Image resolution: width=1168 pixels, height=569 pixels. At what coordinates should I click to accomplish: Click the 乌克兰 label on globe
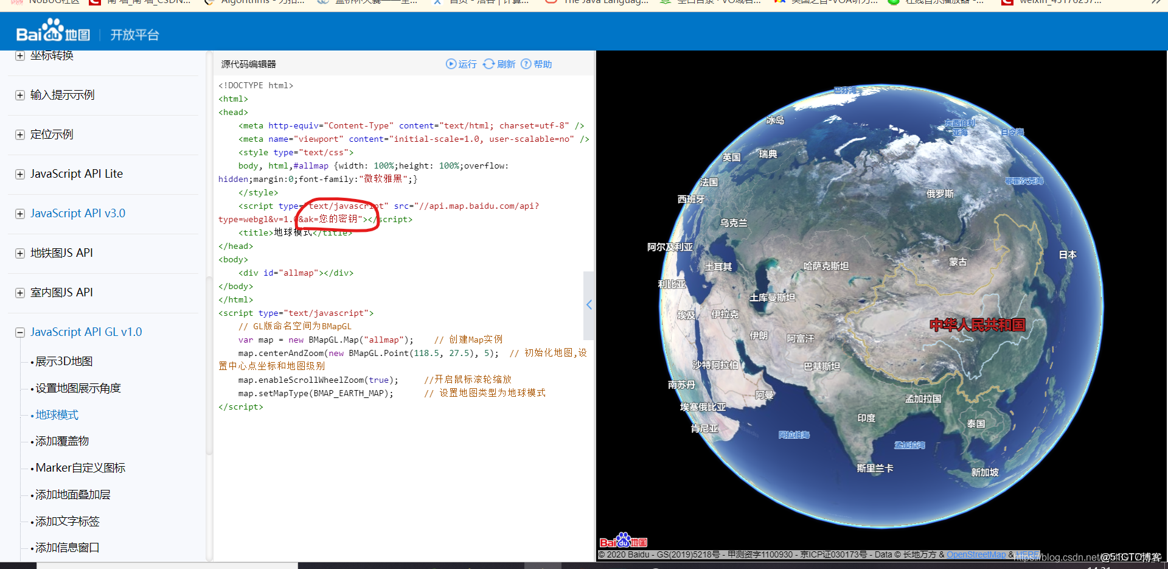point(733,223)
